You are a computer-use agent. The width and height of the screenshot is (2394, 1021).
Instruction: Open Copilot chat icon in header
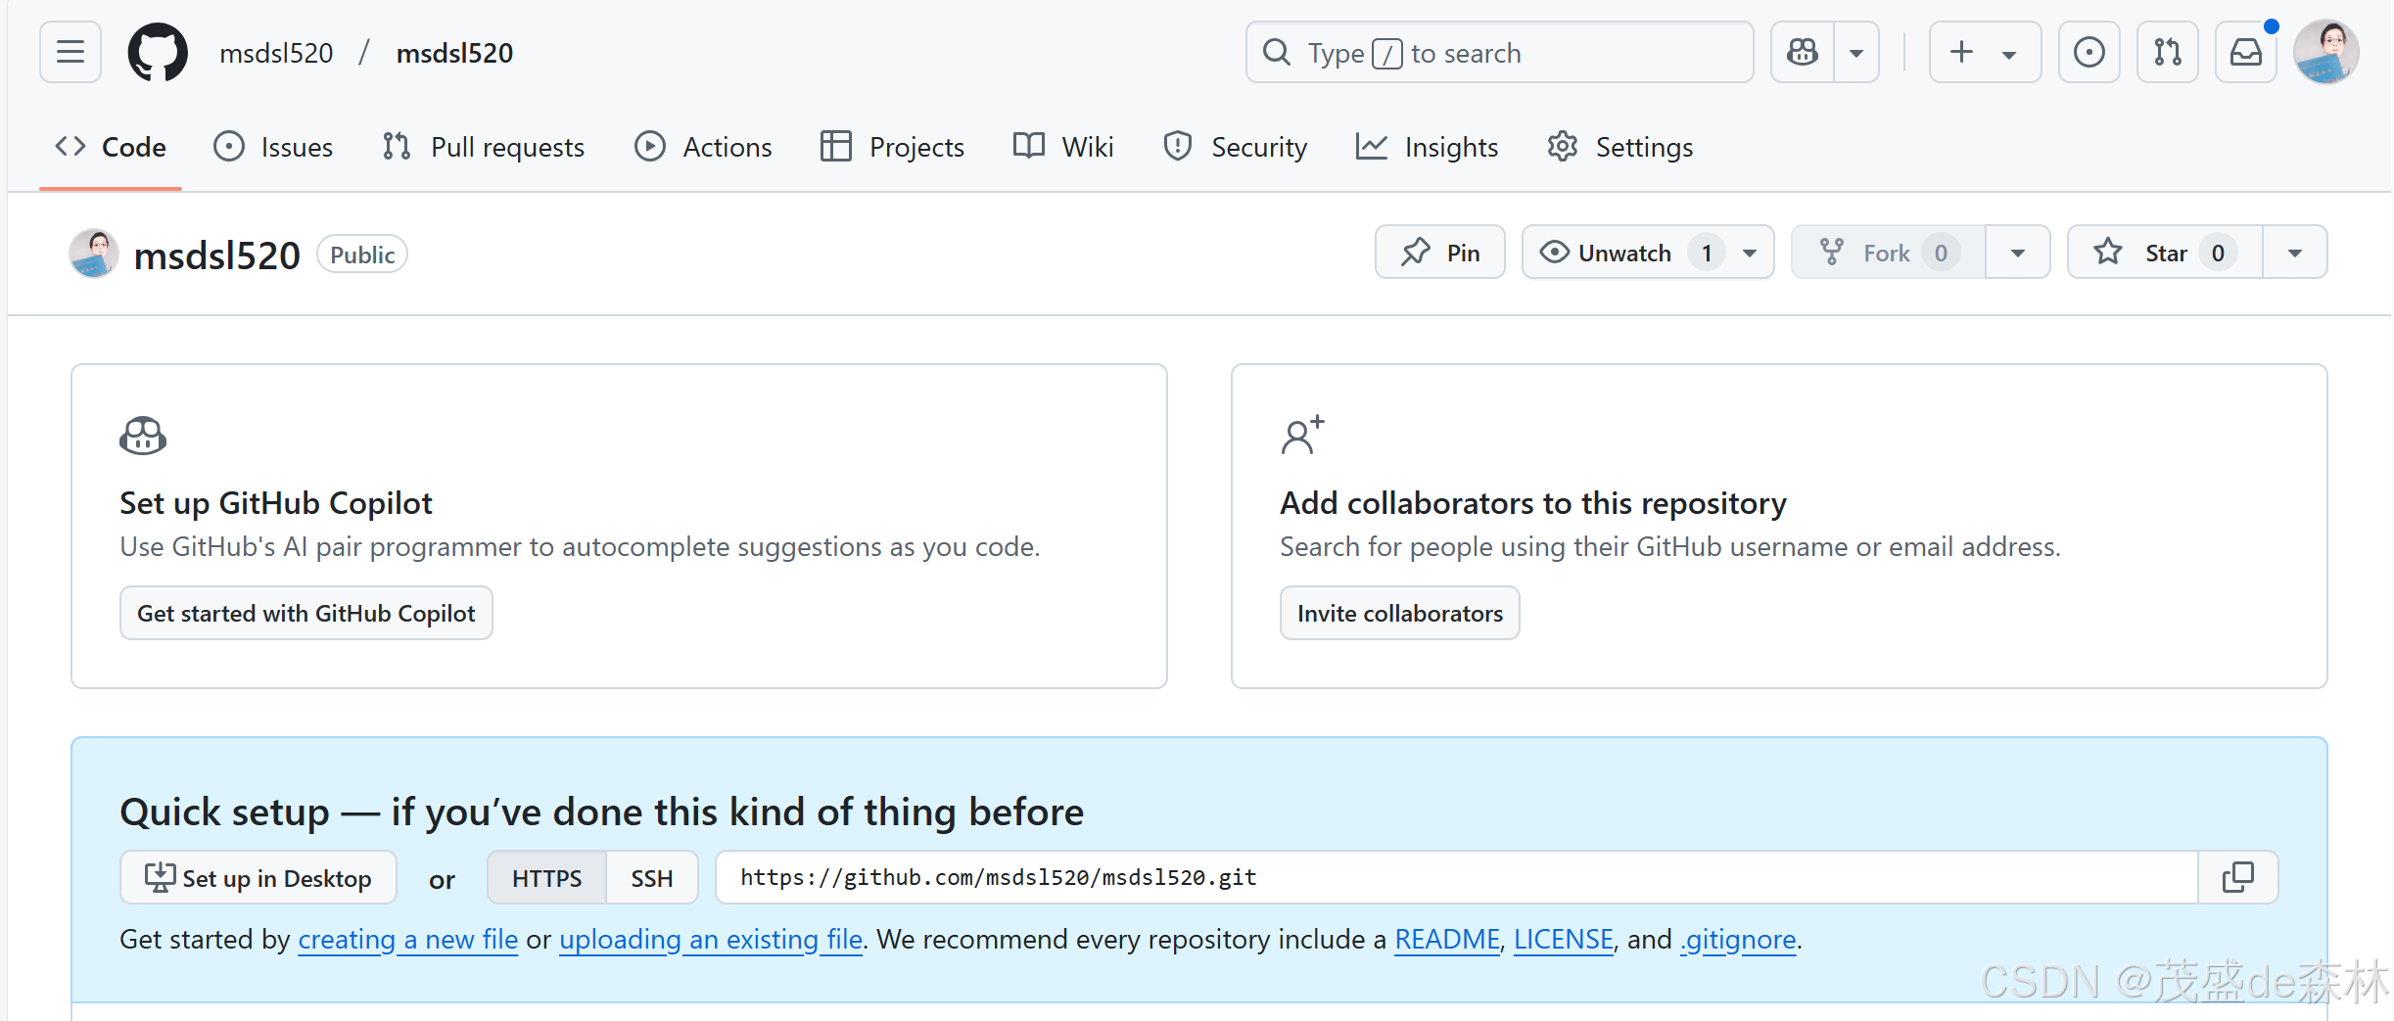pyautogui.click(x=1803, y=52)
